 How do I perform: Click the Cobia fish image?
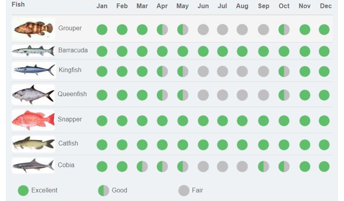tap(33, 165)
